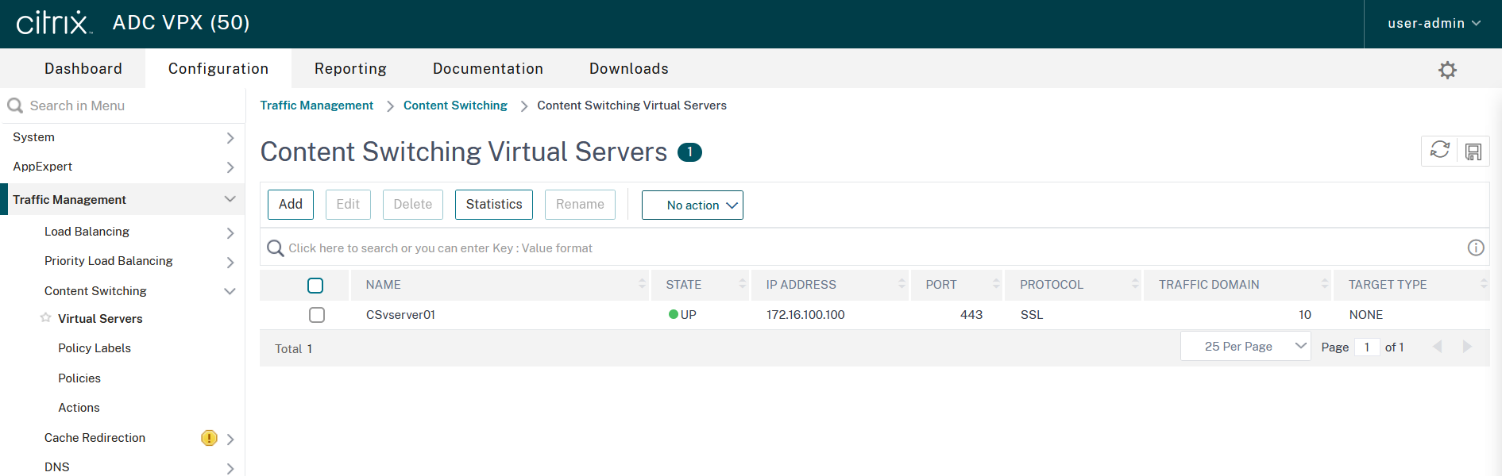Go to next page arrow

point(1467,347)
